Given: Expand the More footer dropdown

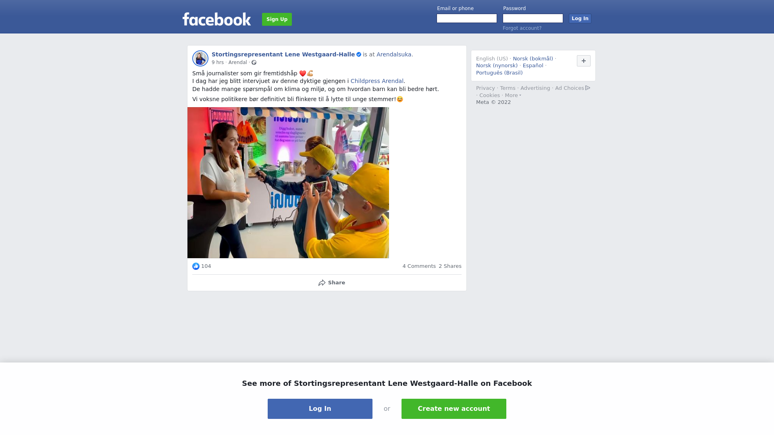Looking at the screenshot, I should pos(513,95).
